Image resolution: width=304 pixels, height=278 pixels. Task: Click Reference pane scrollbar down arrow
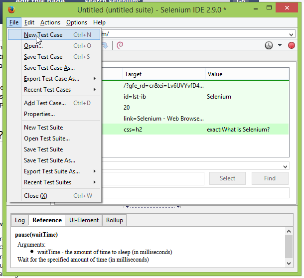click(x=289, y=264)
